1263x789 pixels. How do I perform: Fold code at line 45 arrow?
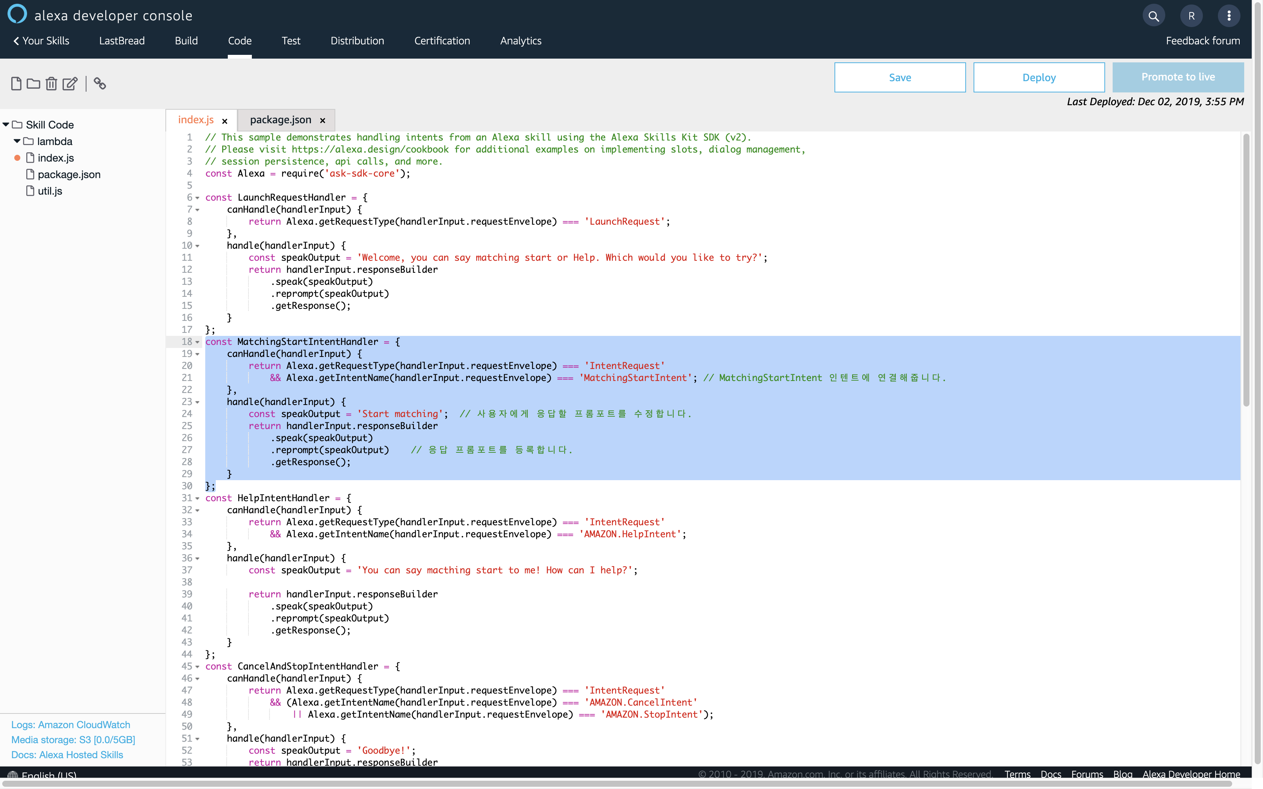(x=197, y=667)
